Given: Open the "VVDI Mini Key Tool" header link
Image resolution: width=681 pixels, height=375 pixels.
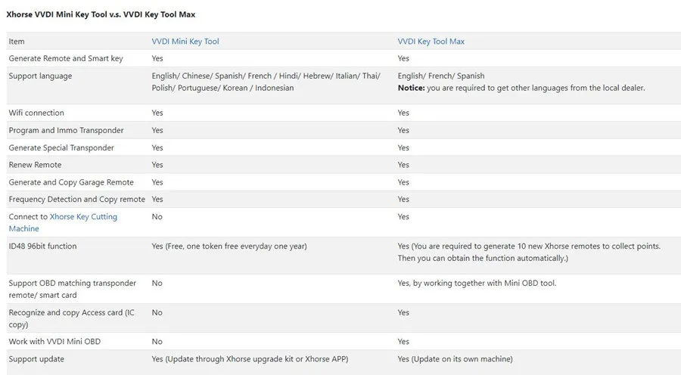Looking at the screenshot, I should (x=185, y=42).
